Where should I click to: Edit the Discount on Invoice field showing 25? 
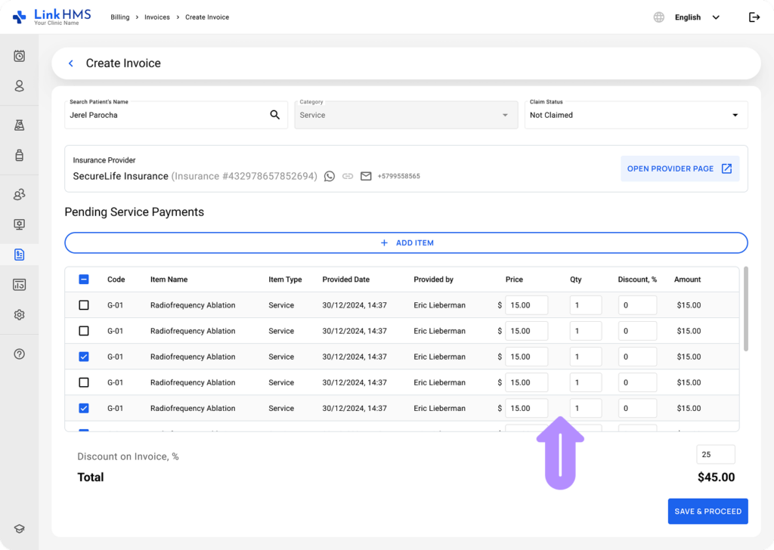(716, 454)
